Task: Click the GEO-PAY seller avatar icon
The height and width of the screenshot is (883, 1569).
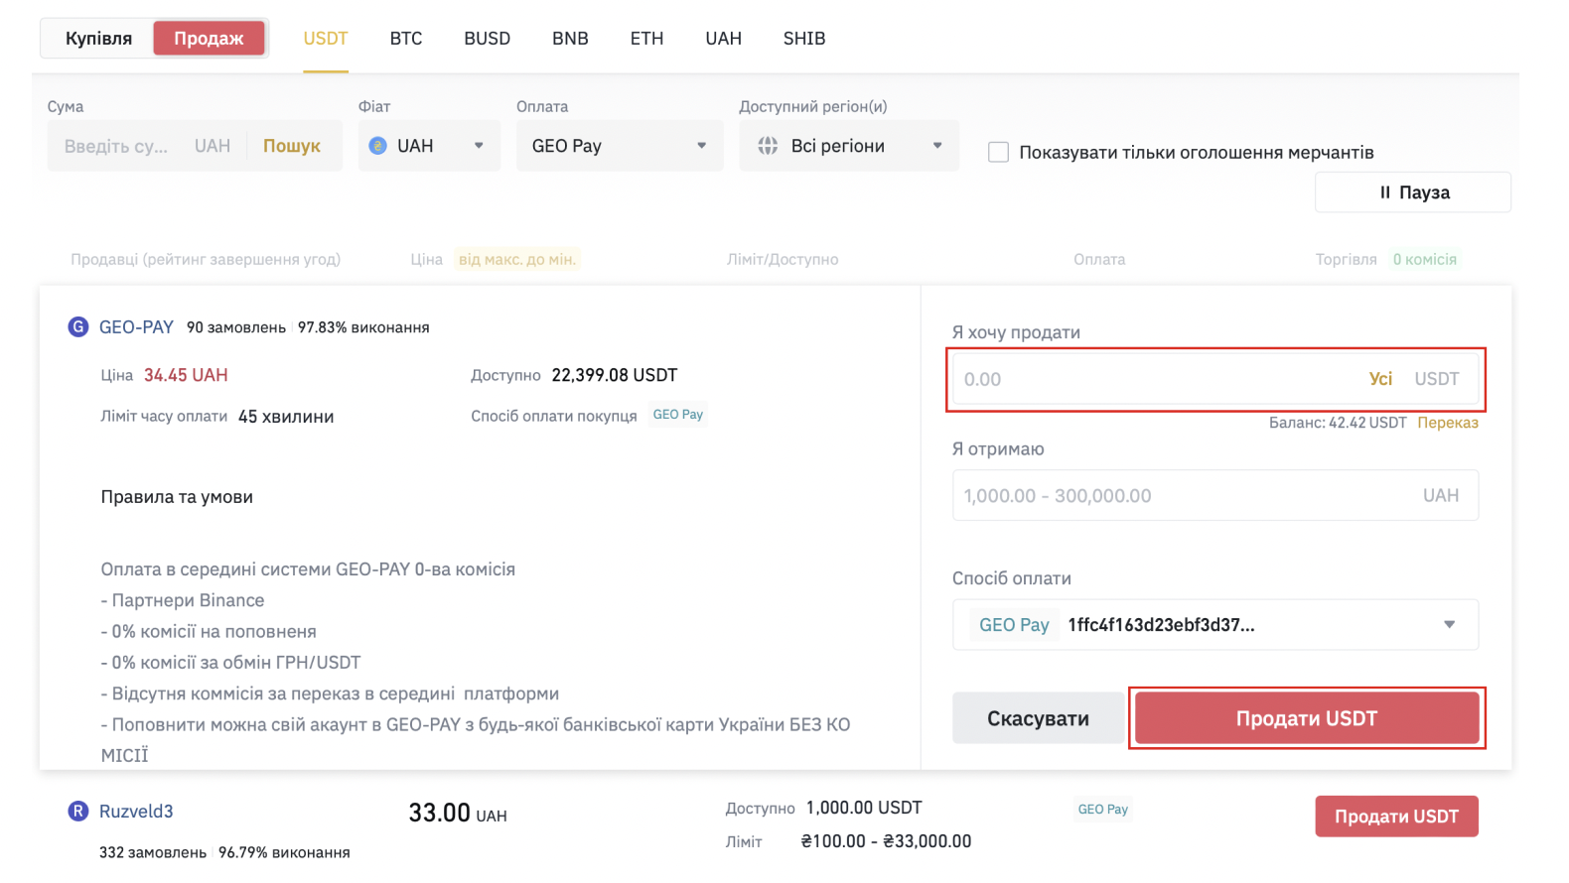Action: point(77,326)
